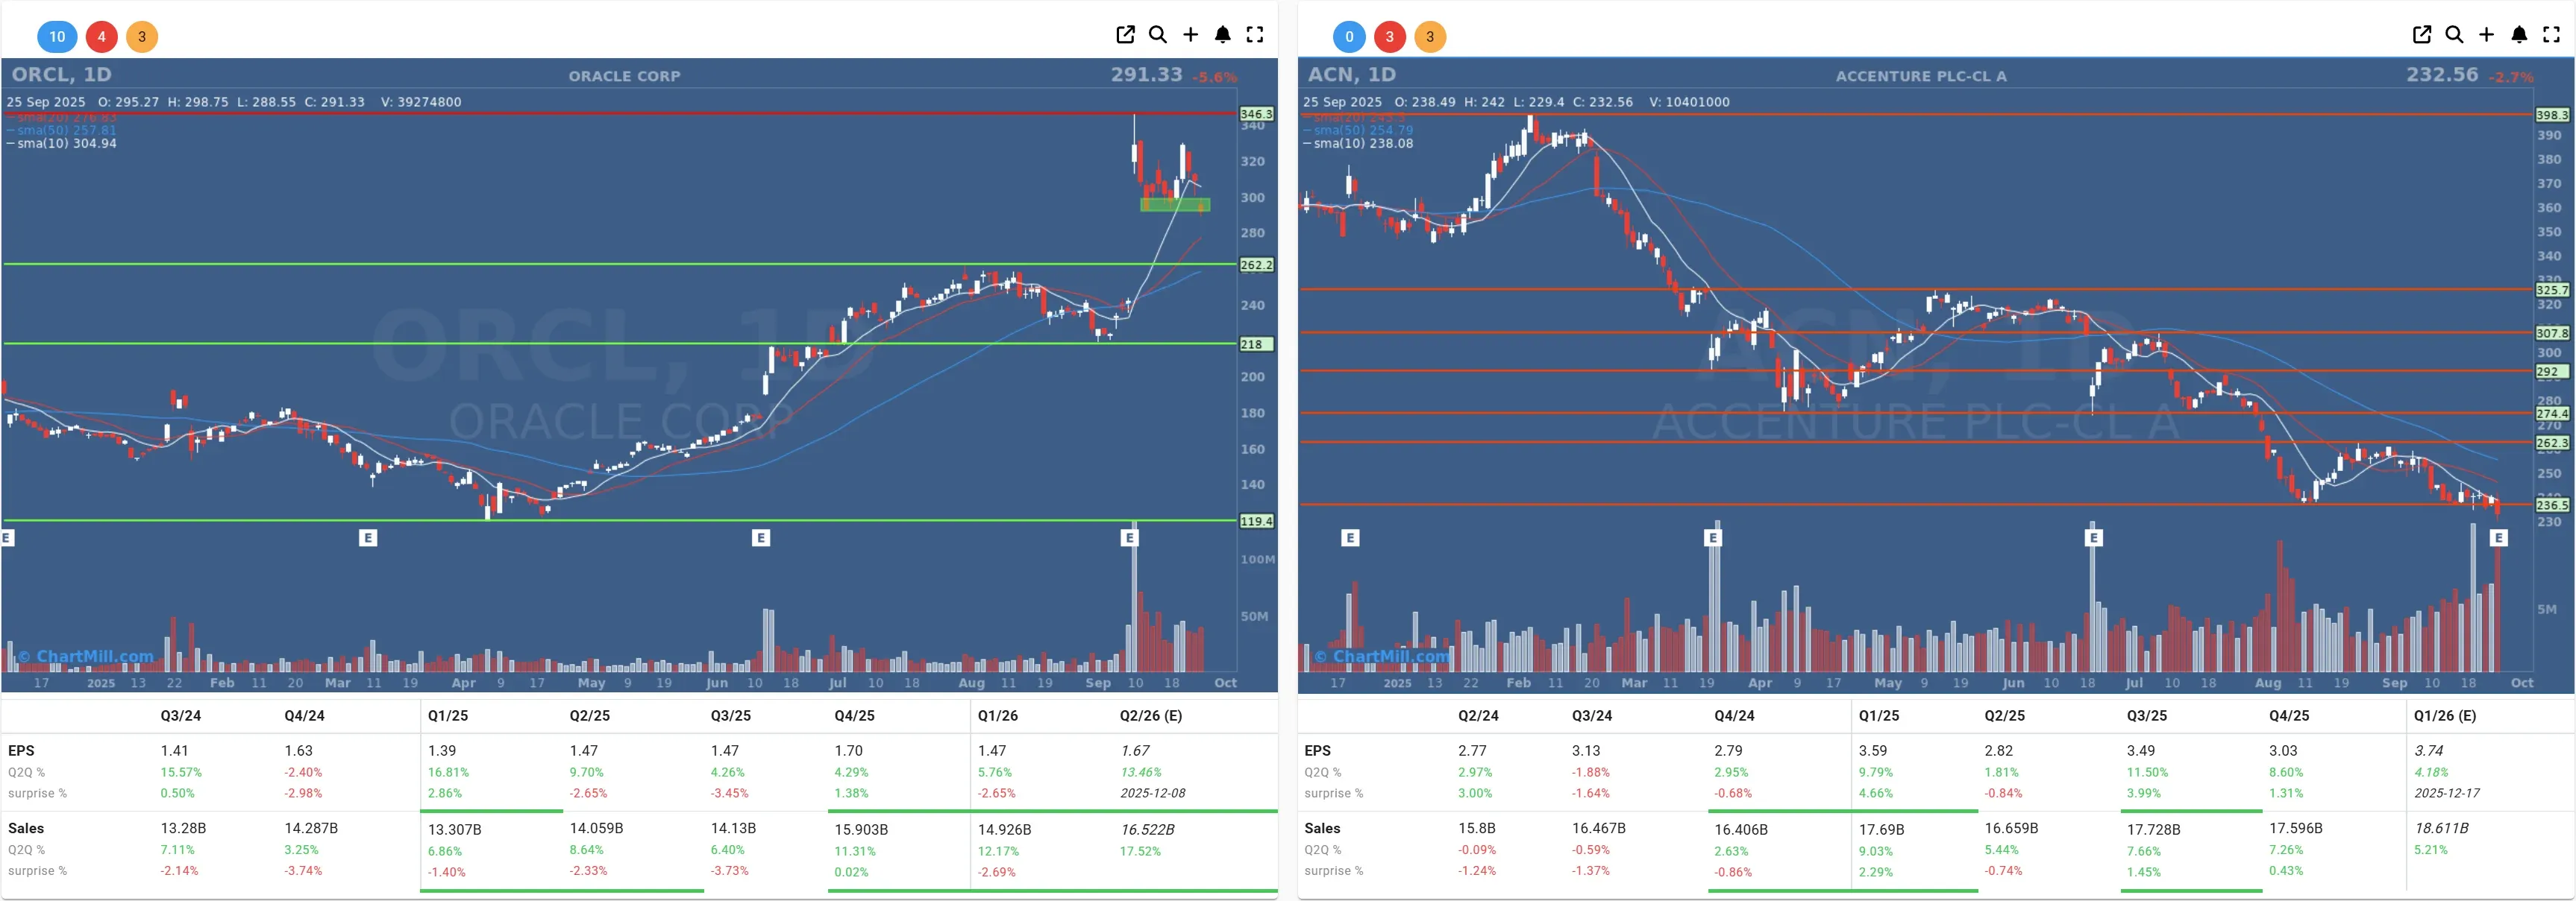
Task: Click ORCL estimated EPS 1.67
Action: tap(1135, 750)
